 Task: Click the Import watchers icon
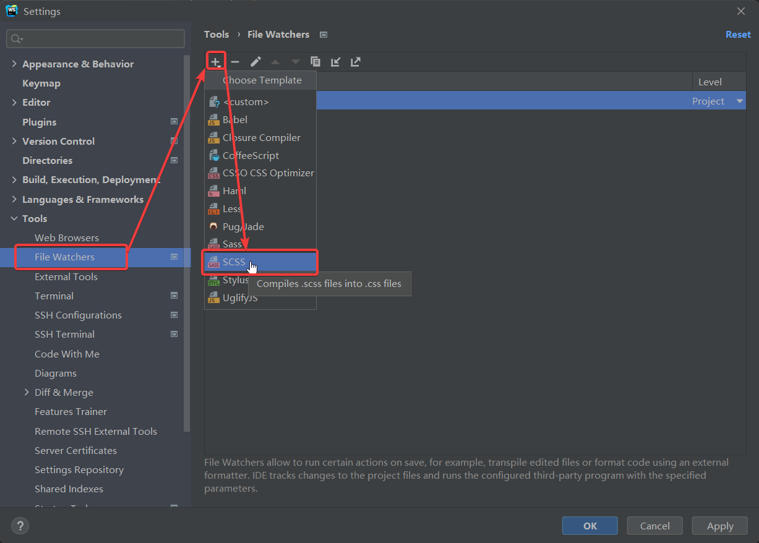pos(335,61)
